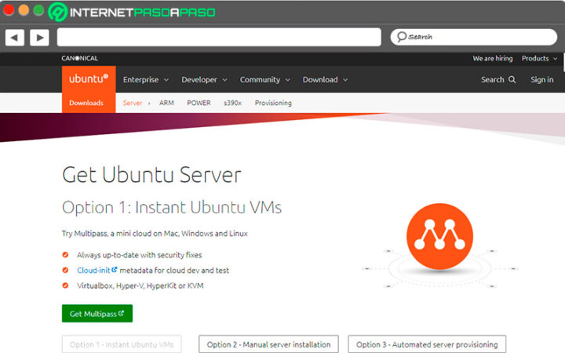Choose Option 3 - Automated server provisioning
The width and height of the screenshot is (565, 353).
coord(427,344)
